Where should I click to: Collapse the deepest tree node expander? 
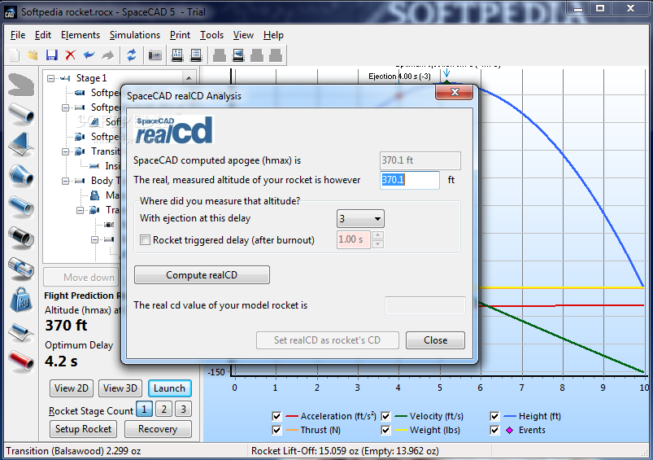pyautogui.click(x=94, y=240)
